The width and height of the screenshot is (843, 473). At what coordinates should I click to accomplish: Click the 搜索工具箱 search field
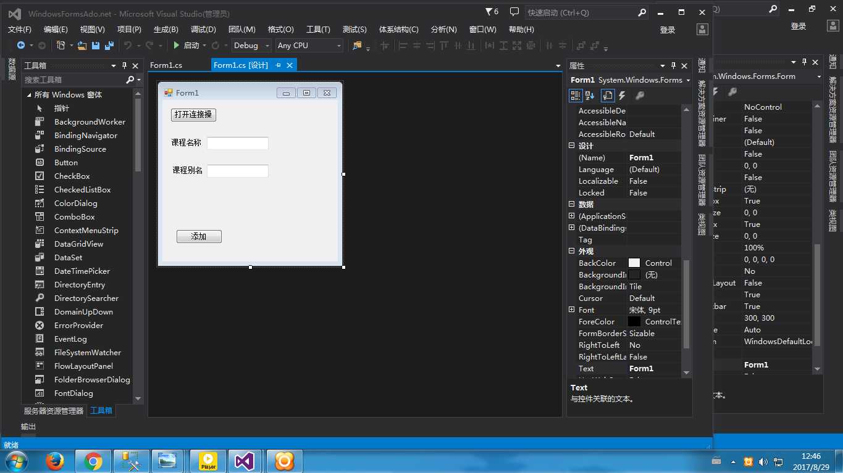tap(73, 80)
